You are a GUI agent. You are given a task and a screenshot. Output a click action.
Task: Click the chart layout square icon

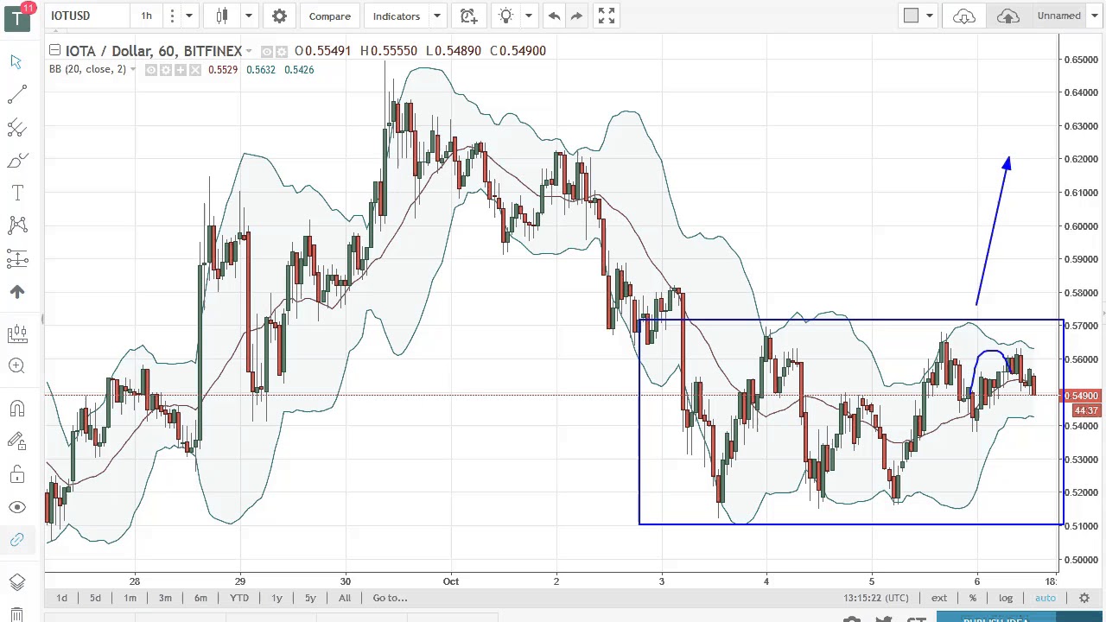tap(911, 16)
